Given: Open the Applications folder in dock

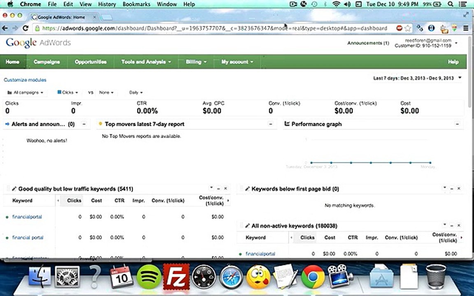Looking at the screenshot, I should pyautogui.click(x=382, y=276).
